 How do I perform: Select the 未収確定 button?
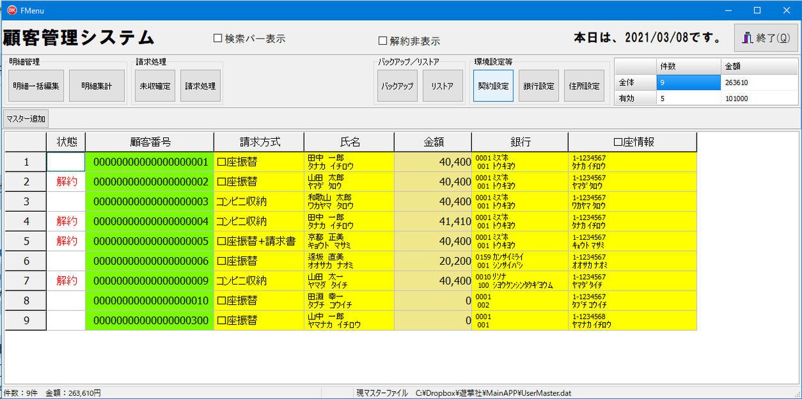point(155,85)
